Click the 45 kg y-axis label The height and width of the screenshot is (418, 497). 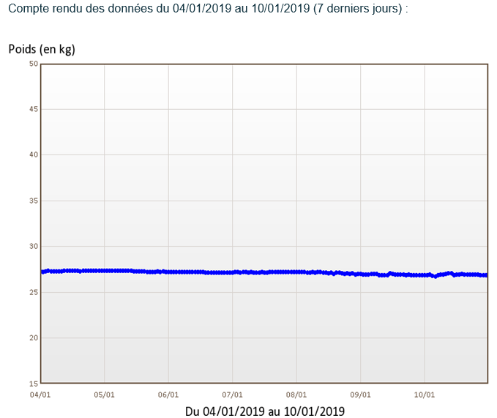tap(34, 109)
